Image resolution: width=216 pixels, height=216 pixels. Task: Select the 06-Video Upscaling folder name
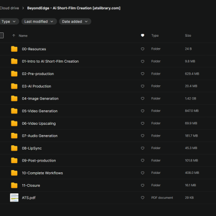tap(39, 124)
